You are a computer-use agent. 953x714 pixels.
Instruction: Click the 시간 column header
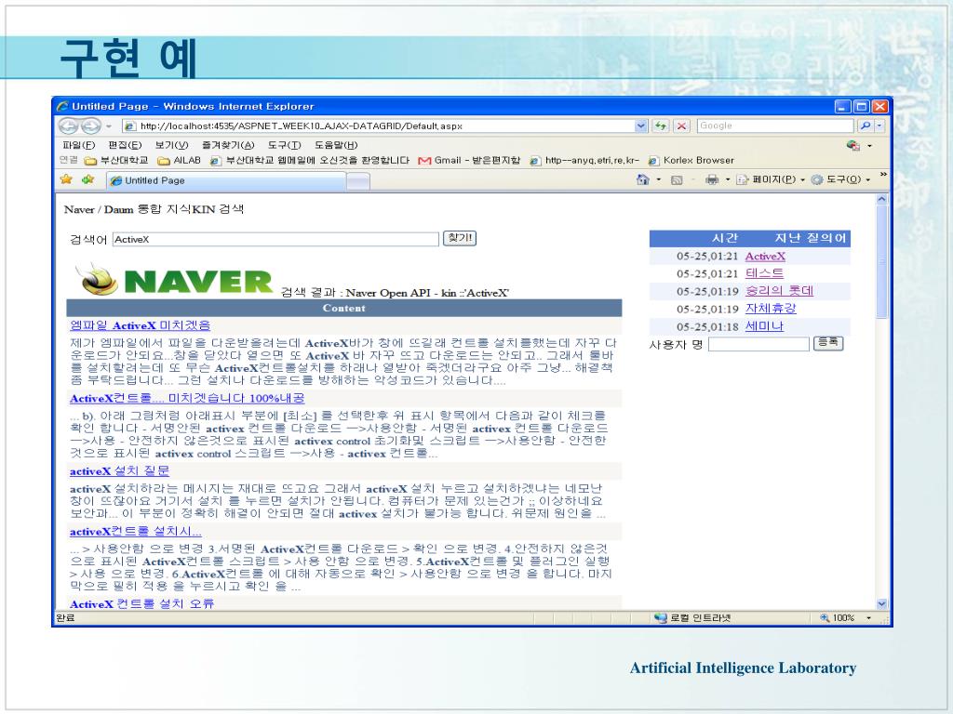tap(724, 238)
